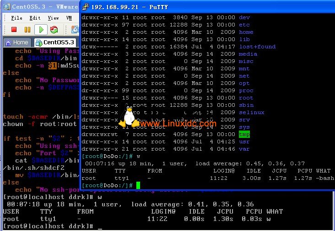Click the 'home' directory name in PuTTY
The image size is (335, 231).
click(246, 32)
